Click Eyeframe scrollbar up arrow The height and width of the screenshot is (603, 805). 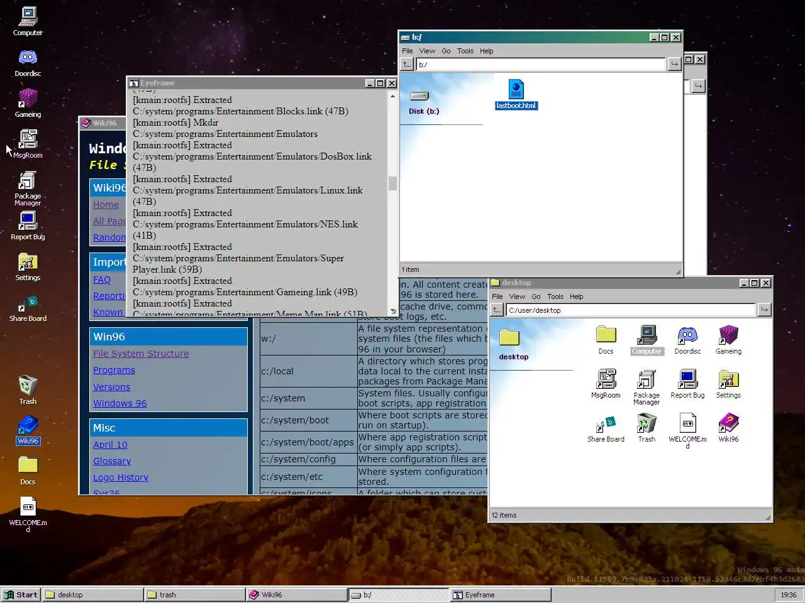[x=393, y=96]
